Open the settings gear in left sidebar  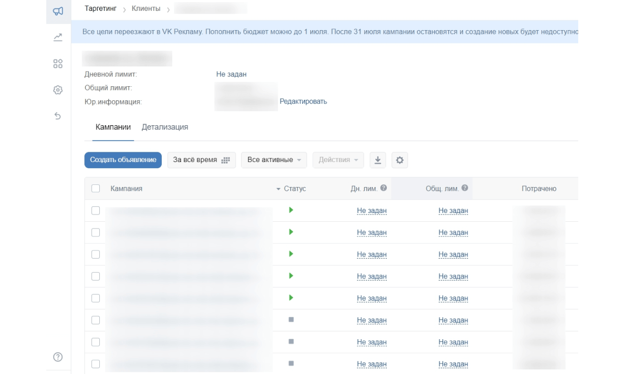point(58,90)
